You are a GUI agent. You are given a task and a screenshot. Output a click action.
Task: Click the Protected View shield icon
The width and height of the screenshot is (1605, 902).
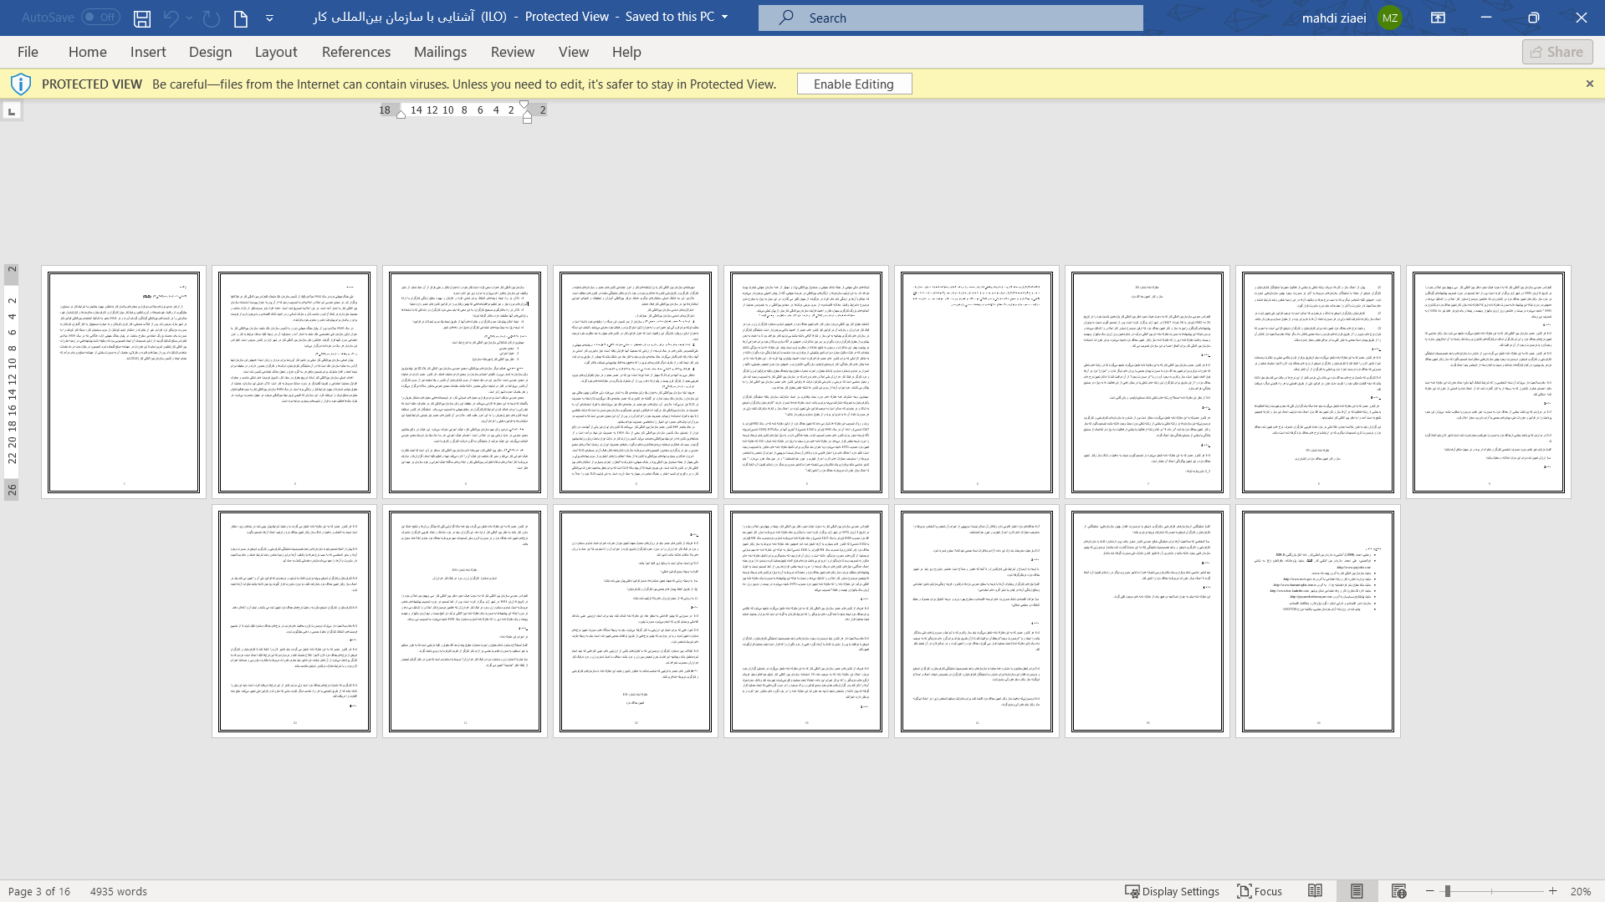[x=21, y=84]
